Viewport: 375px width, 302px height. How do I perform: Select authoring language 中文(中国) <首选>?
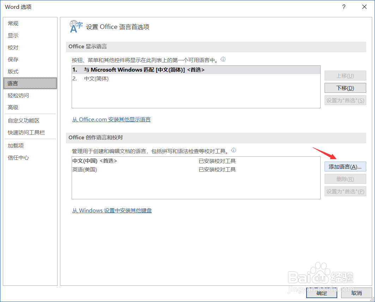[x=196, y=161]
